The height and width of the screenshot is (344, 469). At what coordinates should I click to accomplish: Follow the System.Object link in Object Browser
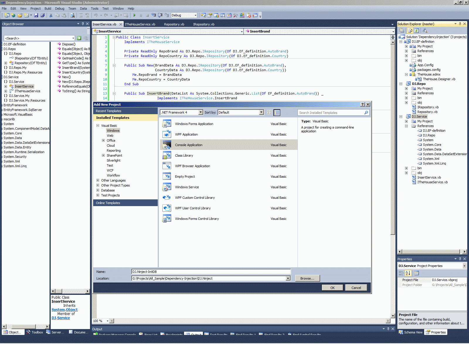[64, 310]
